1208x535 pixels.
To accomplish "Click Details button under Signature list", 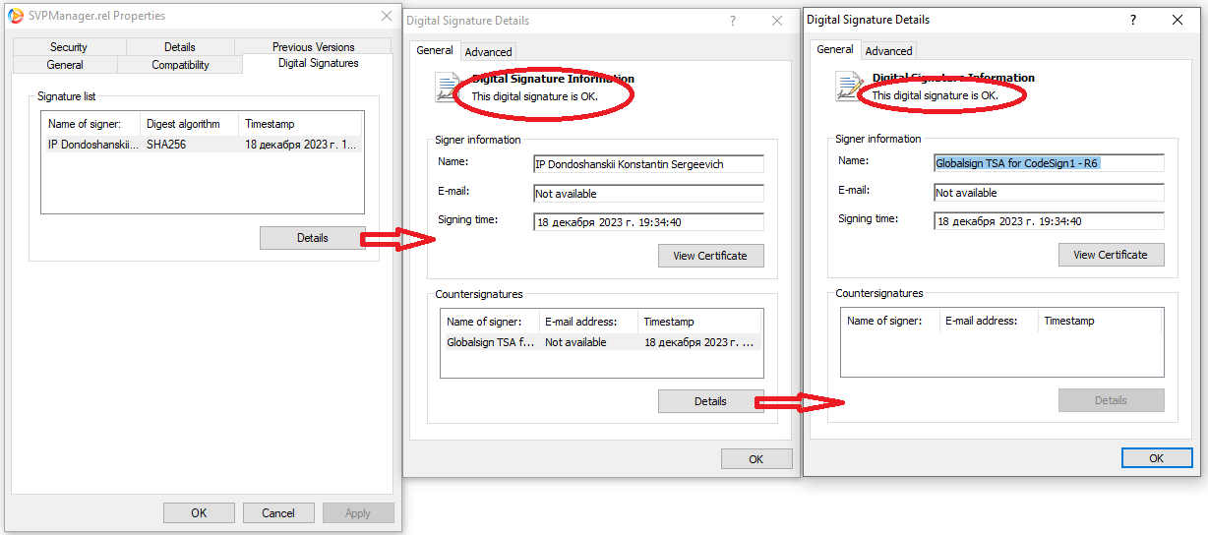I will pyautogui.click(x=312, y=238).
